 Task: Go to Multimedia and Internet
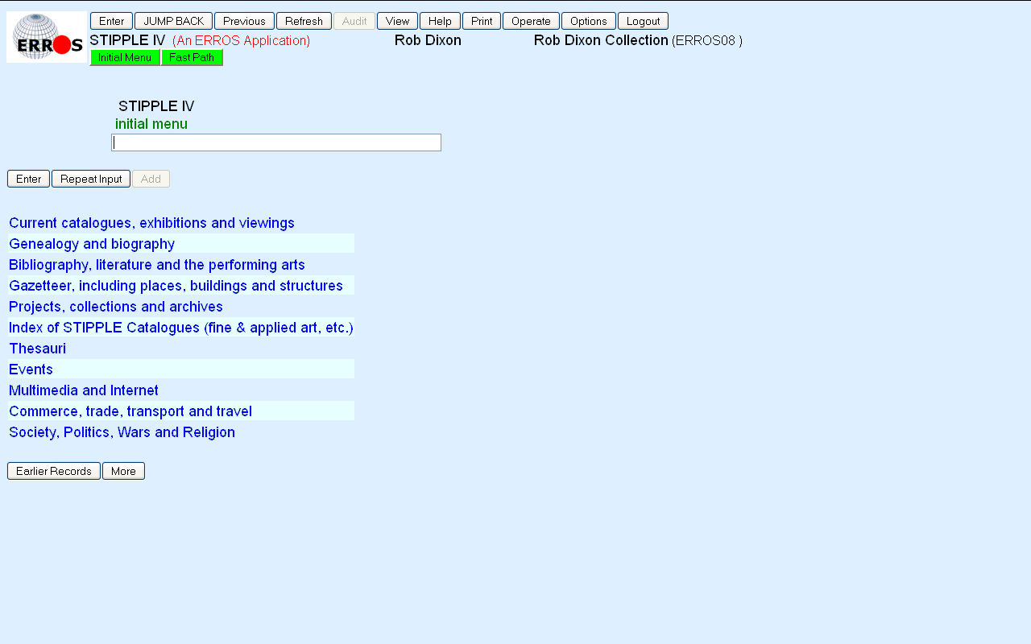click(84, 390)
